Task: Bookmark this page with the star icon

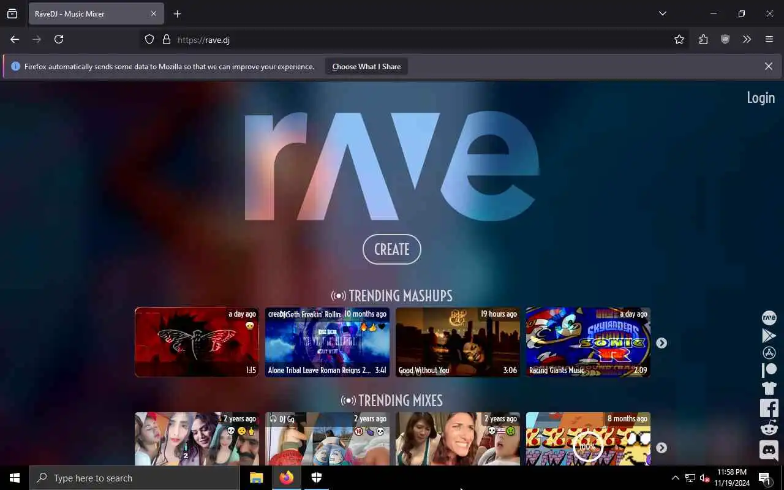Action: pyautogui.click(x=679, y=39)
